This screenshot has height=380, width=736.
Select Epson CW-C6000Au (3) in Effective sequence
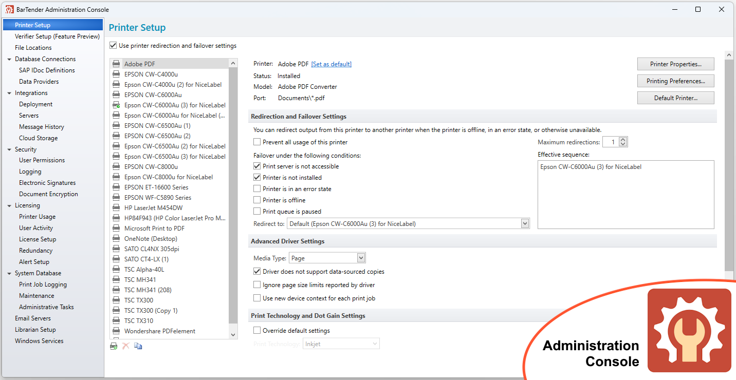pos(591,167)
